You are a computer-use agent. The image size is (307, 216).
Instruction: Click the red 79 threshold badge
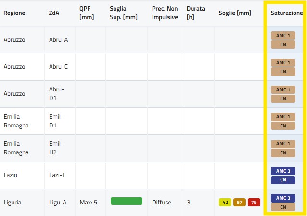click(254, 203)
